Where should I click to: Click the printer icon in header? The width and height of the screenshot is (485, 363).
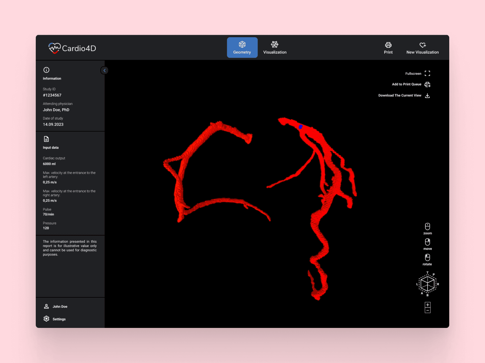pyautogui.click(x=388, y=45)
